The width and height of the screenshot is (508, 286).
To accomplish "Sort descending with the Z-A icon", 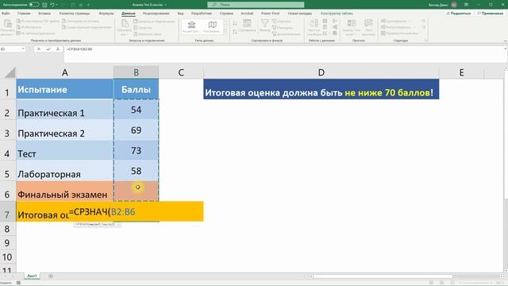I will coord(235,32).
